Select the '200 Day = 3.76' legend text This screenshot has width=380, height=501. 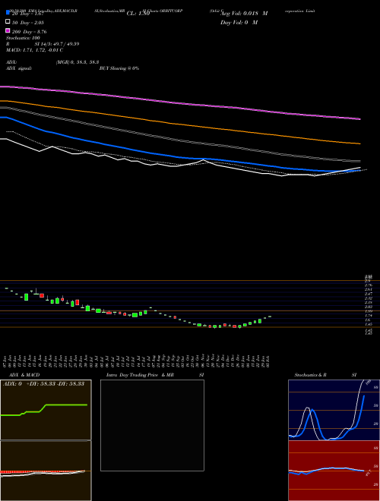coord(30,32)
